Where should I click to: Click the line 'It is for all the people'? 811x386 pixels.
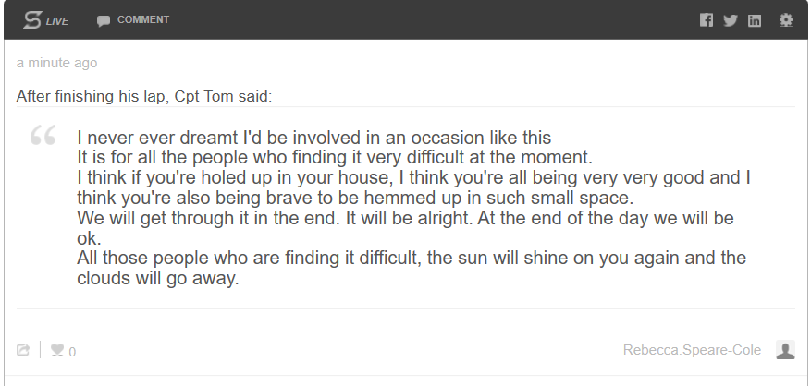point(335,157)
